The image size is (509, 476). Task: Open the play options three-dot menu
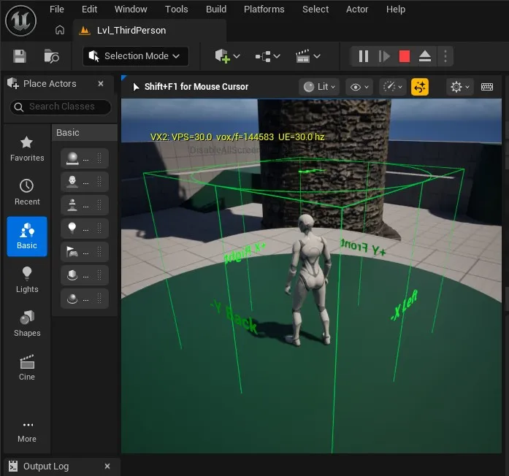445,56
